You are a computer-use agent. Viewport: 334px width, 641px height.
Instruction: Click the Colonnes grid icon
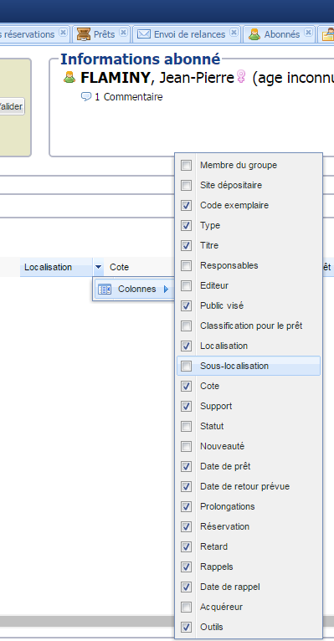click(x=105, y=289)
